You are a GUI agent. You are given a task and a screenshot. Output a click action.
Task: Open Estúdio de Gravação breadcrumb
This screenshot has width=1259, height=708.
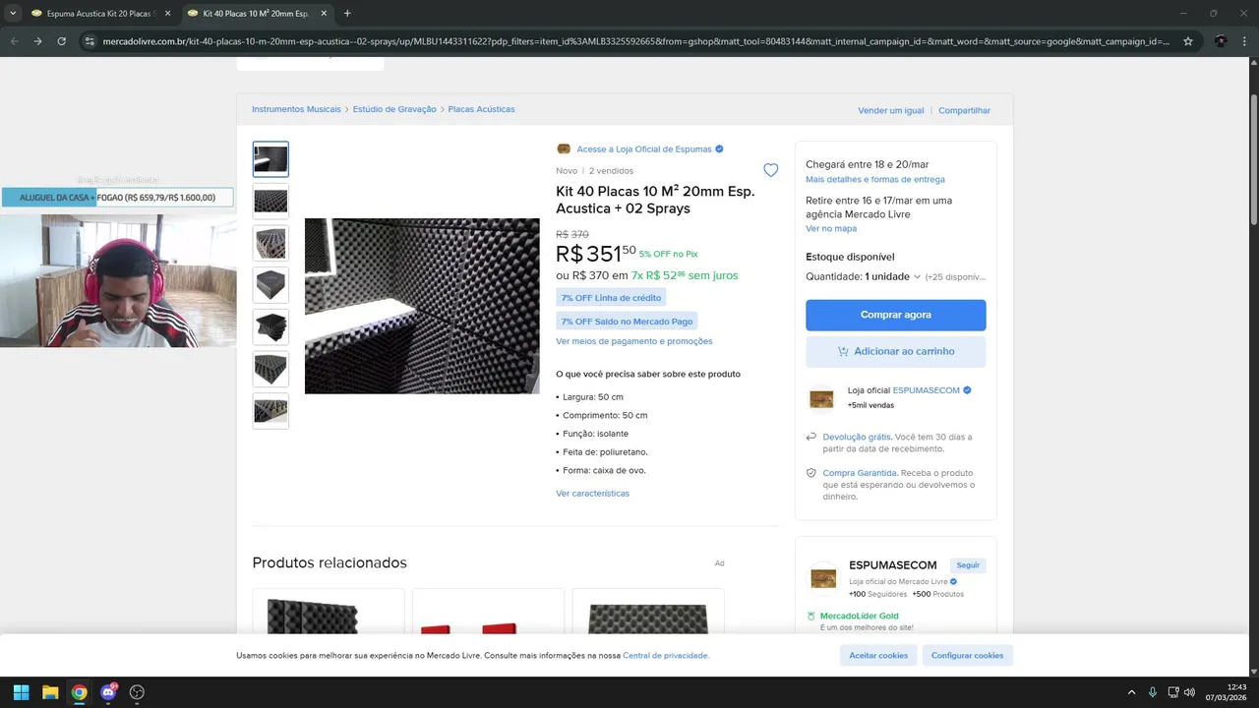pos(394,109)
